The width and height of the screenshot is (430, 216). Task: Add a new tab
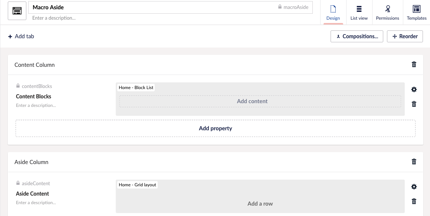click(x=21, y=36)
